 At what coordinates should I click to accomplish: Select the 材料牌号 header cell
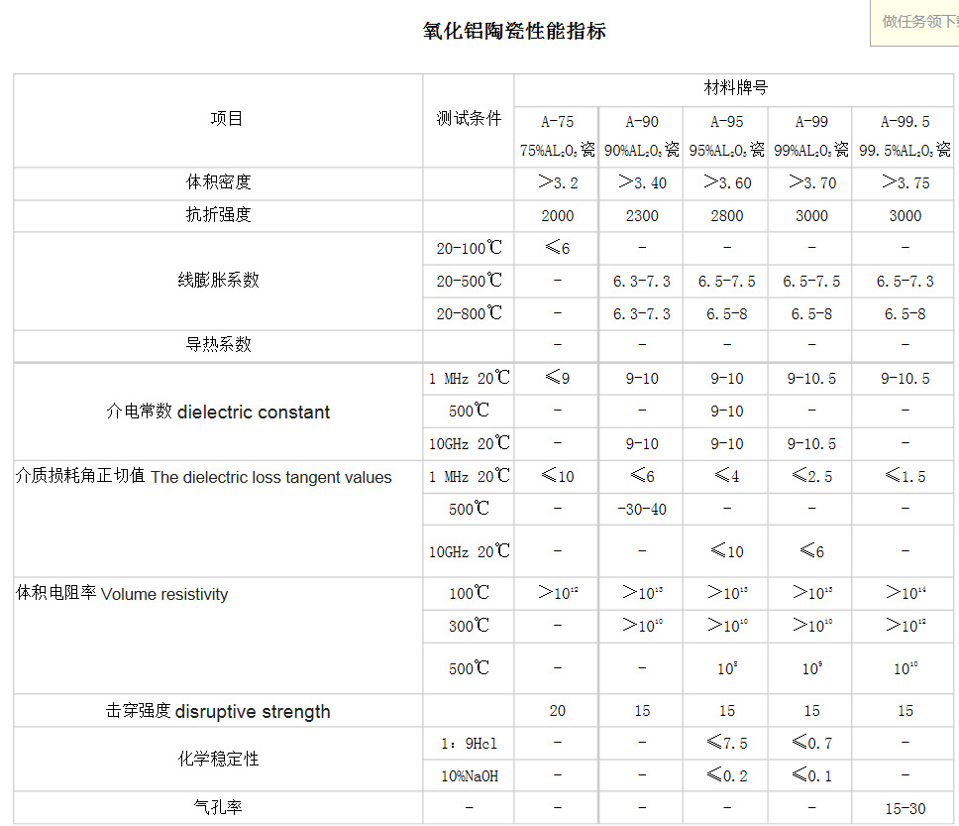735,88
